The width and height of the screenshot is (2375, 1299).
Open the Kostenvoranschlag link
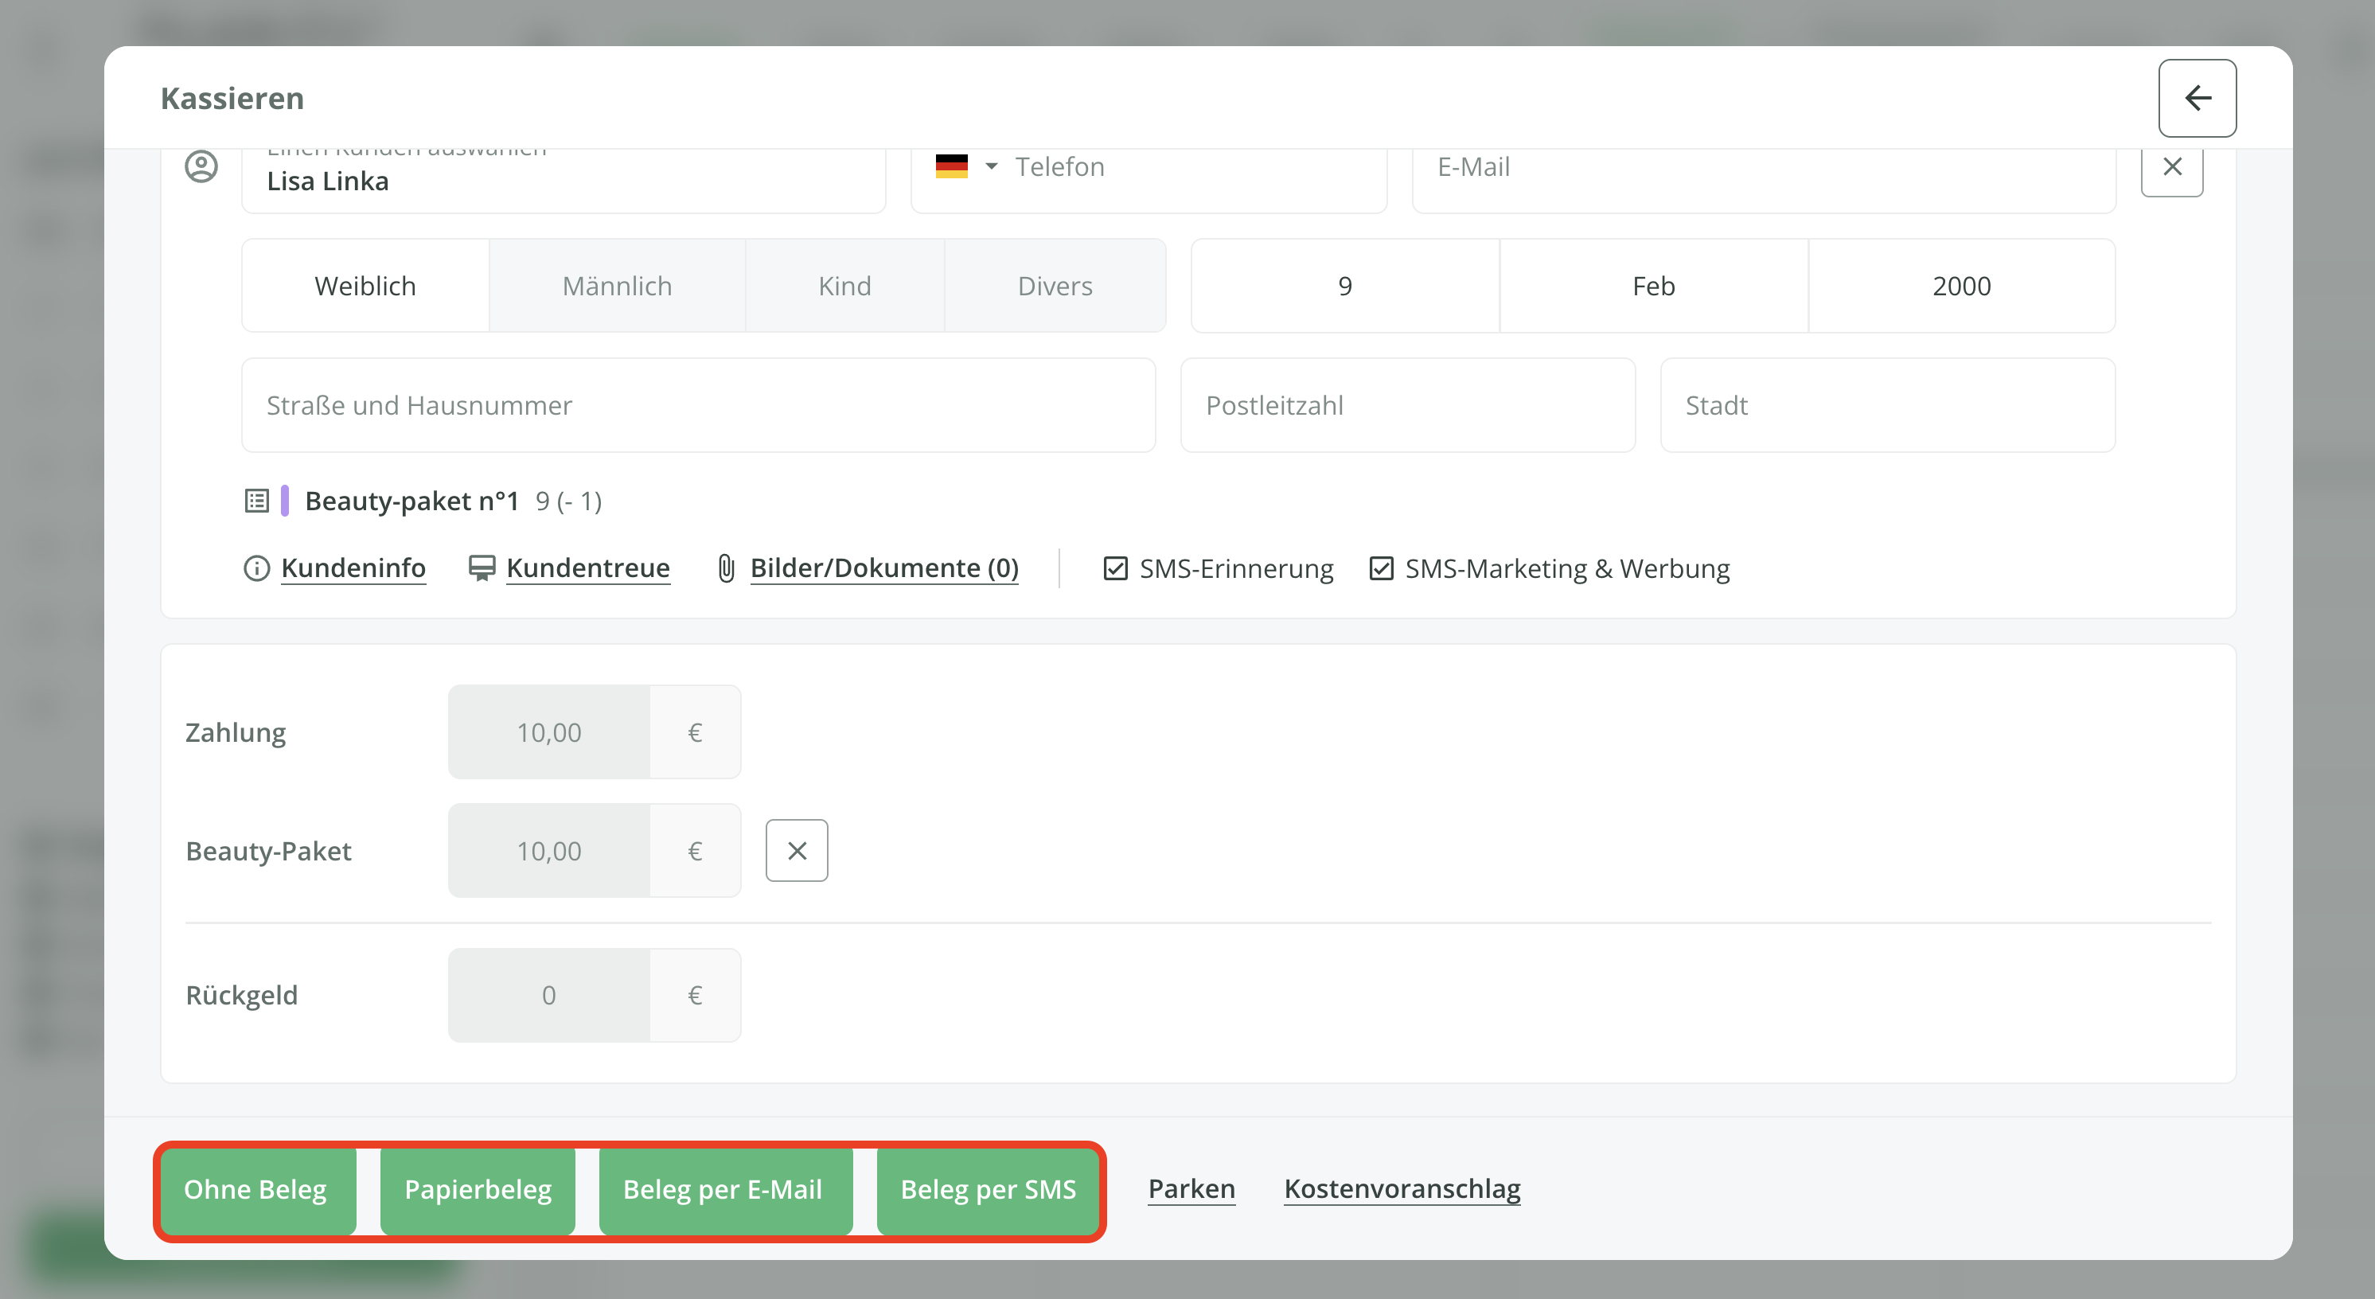(x=1402, y=1188)
